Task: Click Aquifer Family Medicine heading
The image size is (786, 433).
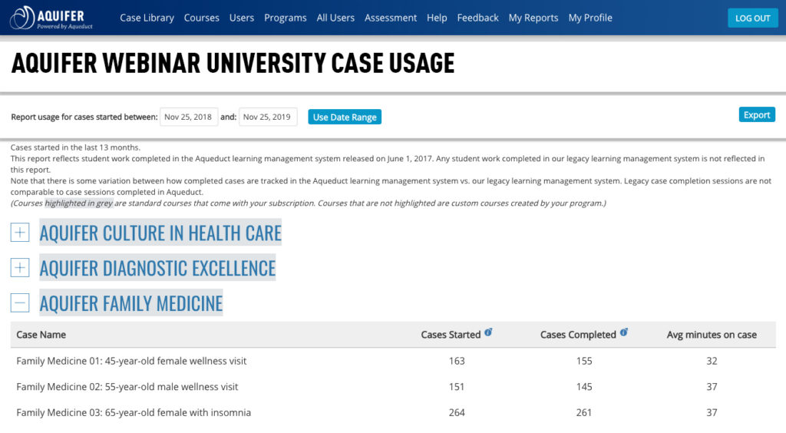Action: 130,302
